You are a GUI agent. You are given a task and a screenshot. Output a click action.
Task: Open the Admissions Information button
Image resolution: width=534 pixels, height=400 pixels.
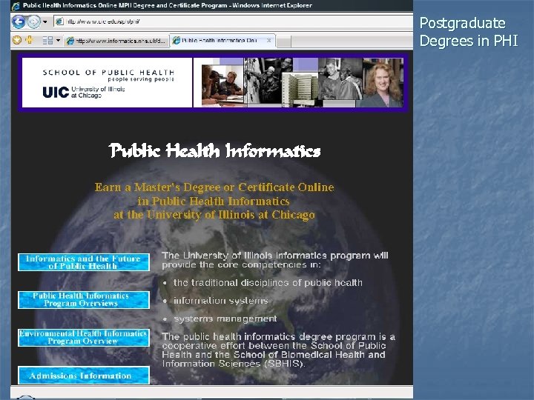coord(83,376)
